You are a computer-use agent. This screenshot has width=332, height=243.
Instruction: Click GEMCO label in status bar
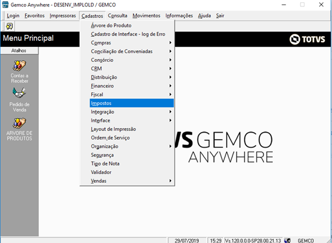tap(306, 241)
